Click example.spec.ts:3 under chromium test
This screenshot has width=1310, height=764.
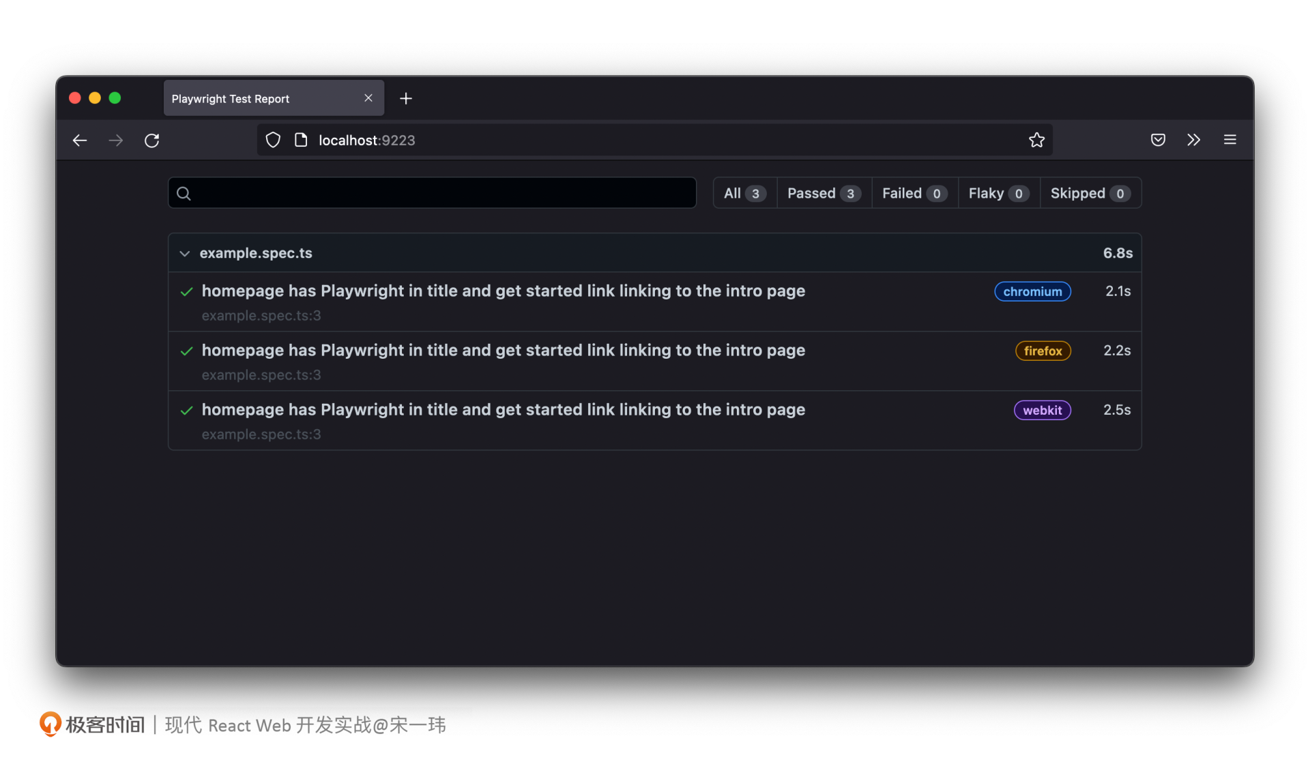tap(261, 316)
